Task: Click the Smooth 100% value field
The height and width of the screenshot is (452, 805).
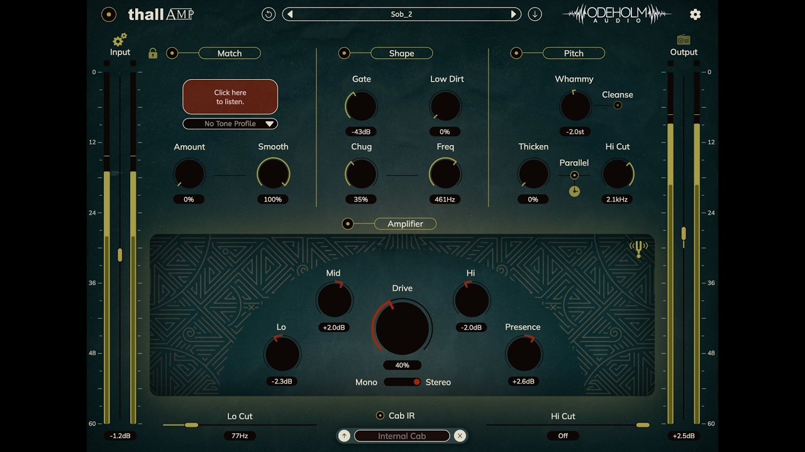Action: pos(273,199)
